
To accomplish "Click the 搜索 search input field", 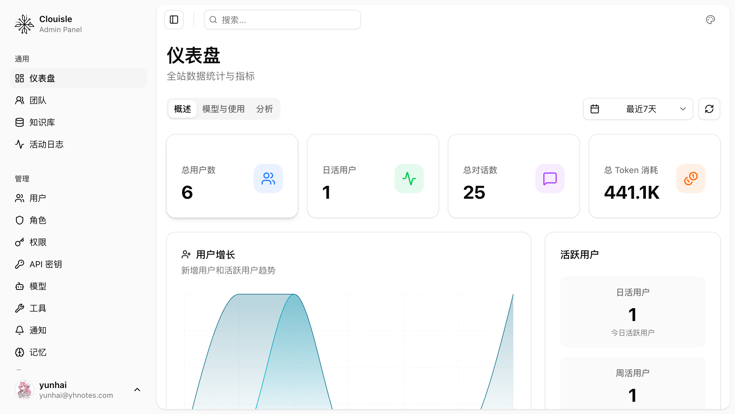I will 282,20.
